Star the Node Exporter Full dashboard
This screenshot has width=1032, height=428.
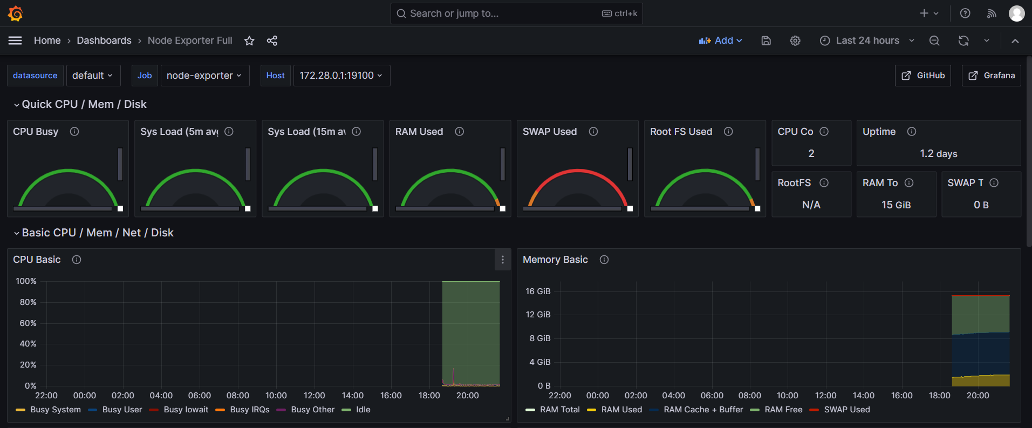click(x=249, y=41)
